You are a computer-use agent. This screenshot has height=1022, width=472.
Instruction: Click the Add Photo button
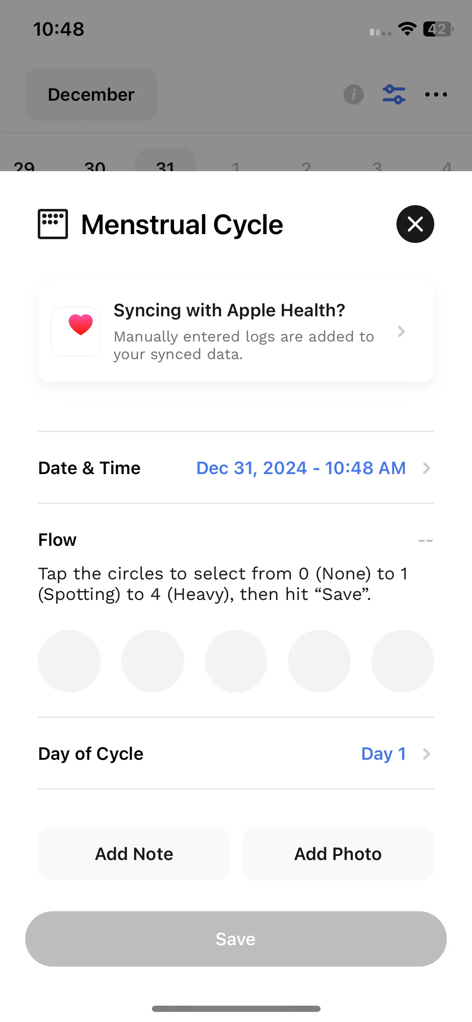(x=338, y=854)
